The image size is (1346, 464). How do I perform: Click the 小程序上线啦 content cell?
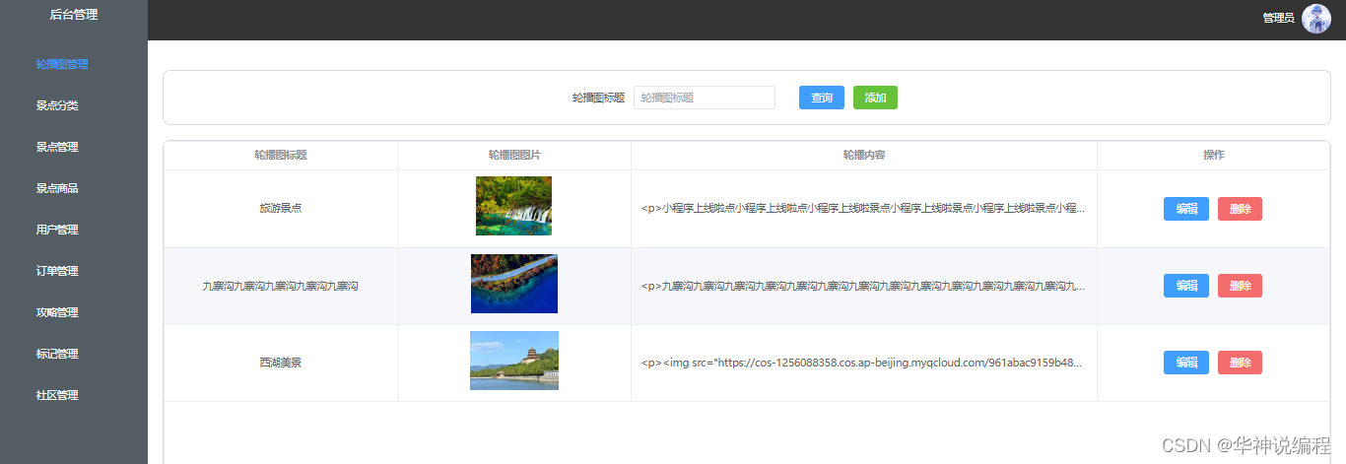click(863, 209)
